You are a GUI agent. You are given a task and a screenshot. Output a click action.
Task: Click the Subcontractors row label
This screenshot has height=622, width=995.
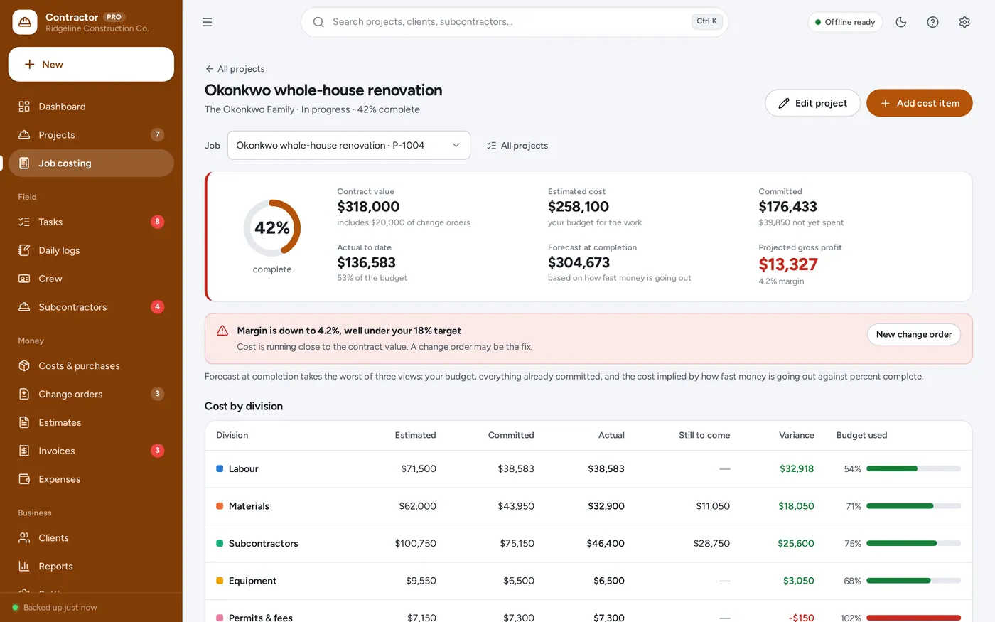[263, 544]
